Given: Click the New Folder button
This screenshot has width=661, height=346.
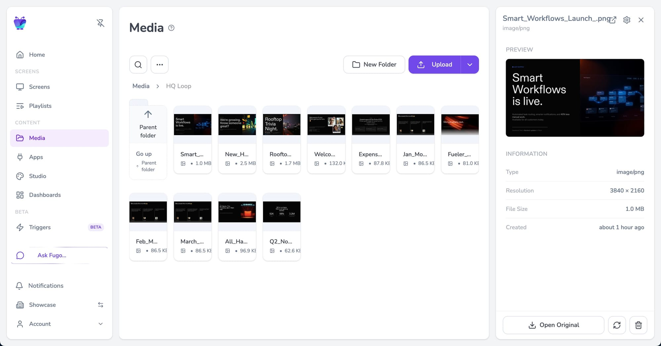Looking at the screenshot, I should pyautogui.click(x=374, y=64).
